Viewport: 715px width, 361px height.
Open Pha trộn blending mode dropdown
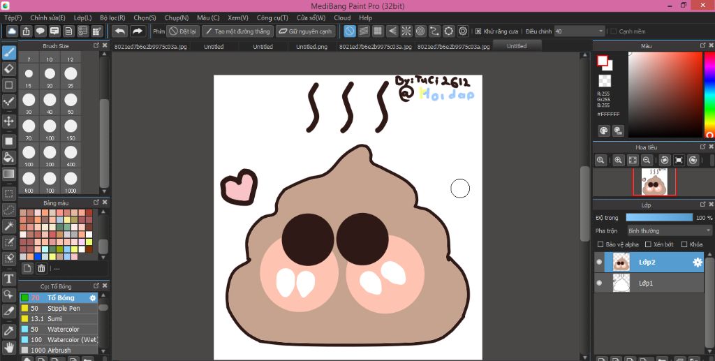(x=669, y=230)
